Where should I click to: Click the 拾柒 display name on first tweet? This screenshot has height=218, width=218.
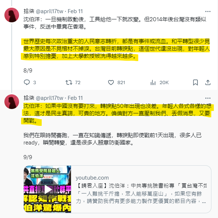pos(29,11)
